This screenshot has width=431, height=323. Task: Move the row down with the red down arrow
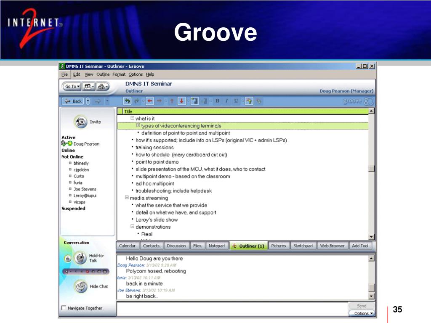tap(181, 101)
